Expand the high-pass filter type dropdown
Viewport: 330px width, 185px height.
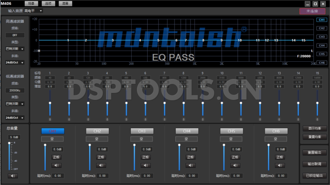(x=14, y=49)
